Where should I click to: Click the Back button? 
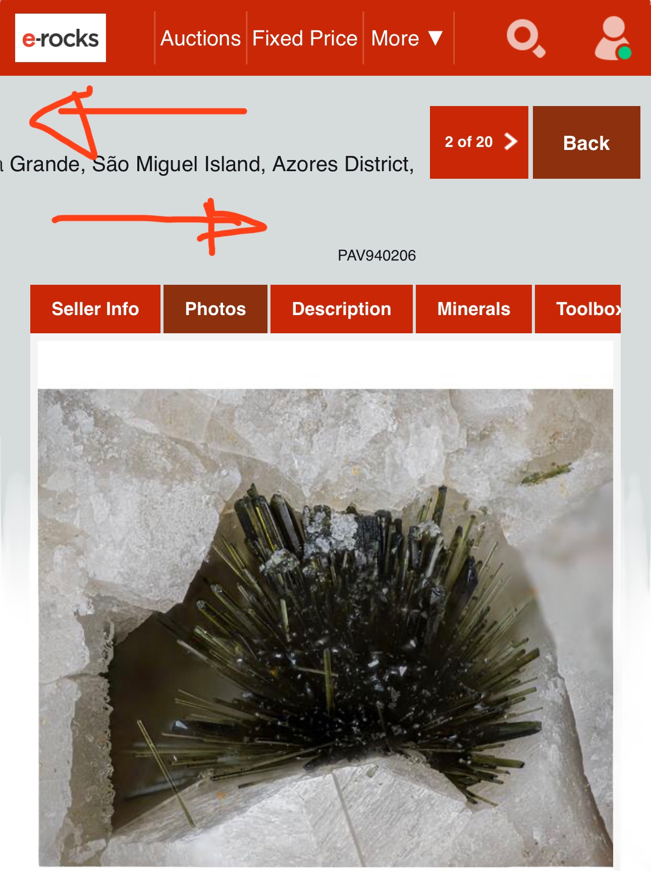point(586,142)
